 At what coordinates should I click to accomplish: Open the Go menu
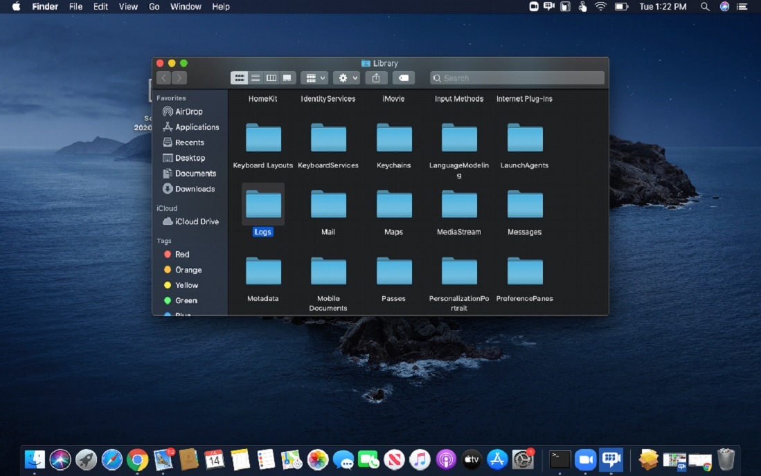point(154,7)
